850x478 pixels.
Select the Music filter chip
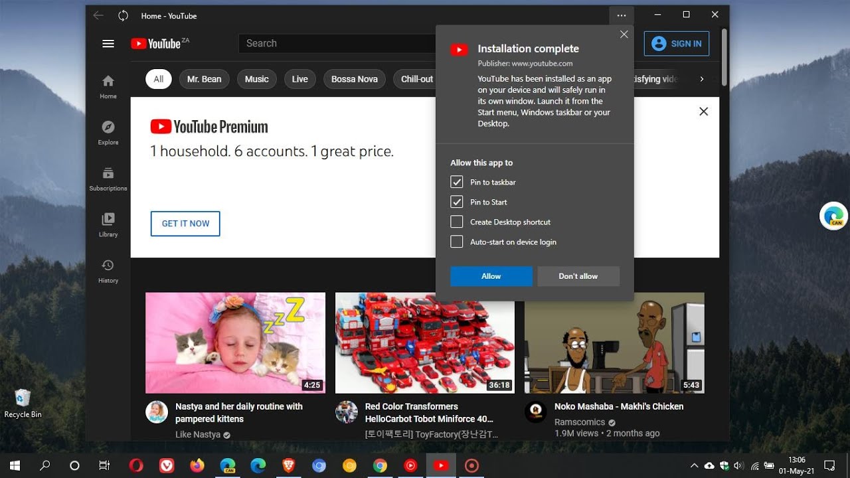click(256, 79)
